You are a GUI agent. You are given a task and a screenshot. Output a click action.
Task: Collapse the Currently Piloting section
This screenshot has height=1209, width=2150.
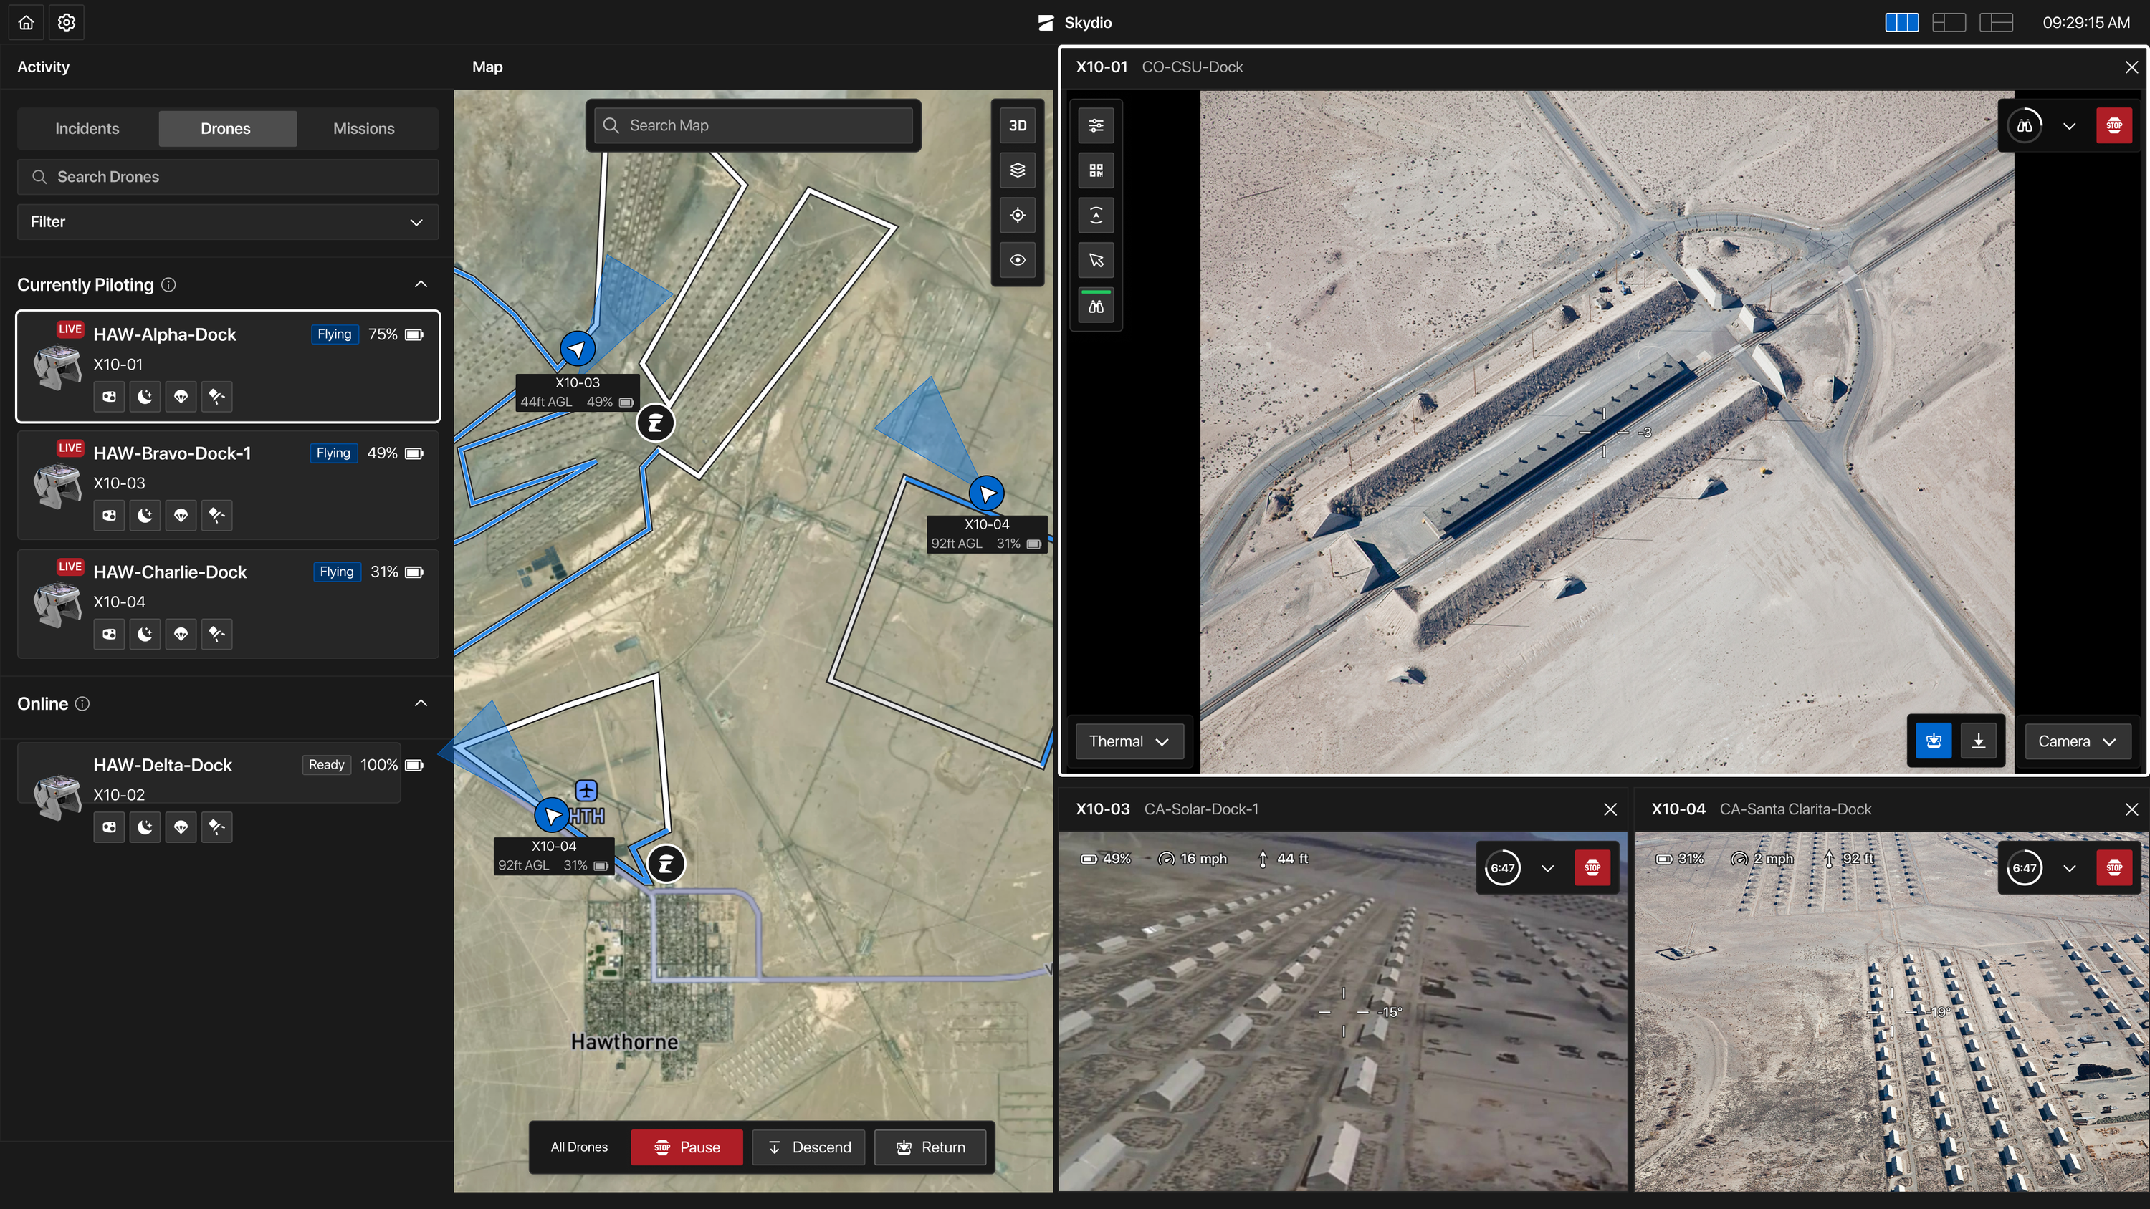coord(421,284)
